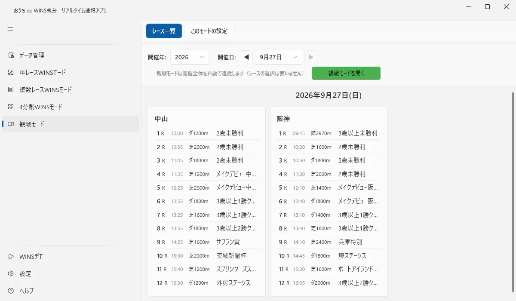Select 中山 5R 12:25 race row

tap(207, 187)
